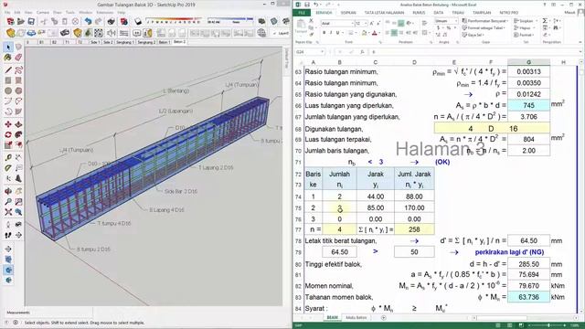Click the Excel formula bar input

coord(473,52)
